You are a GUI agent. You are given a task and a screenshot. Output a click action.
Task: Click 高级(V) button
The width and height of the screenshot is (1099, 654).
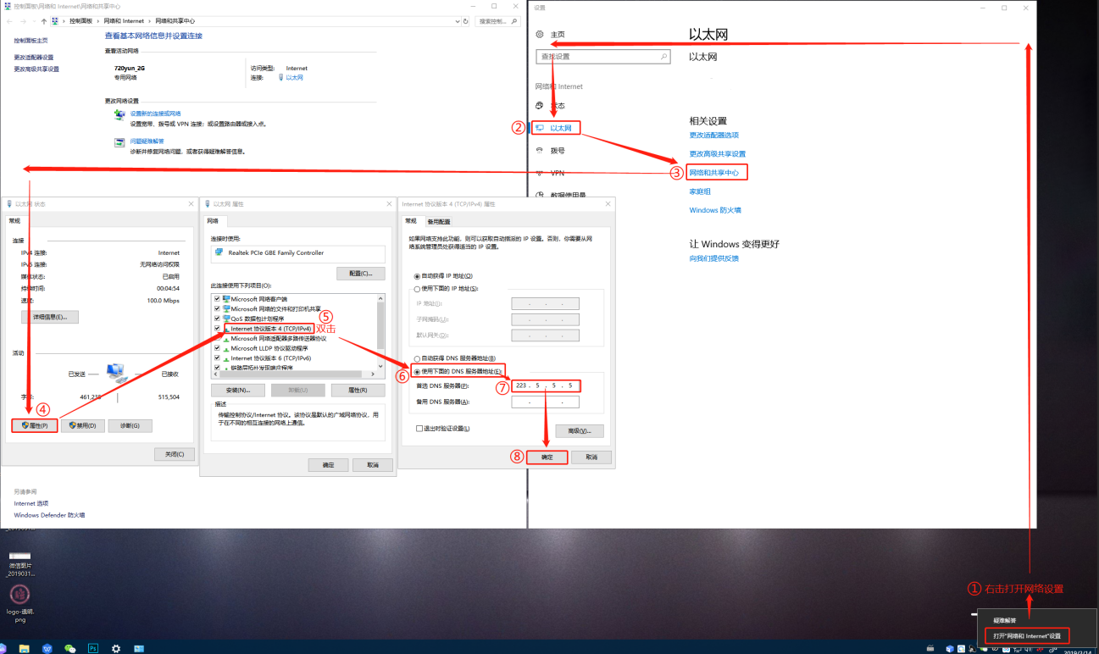coord(580,431)
